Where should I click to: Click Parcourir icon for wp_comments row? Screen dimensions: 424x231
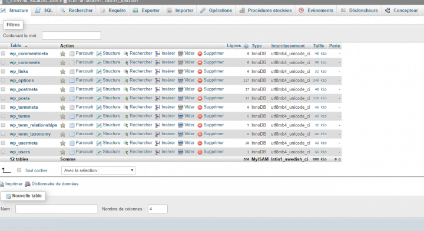(x=72, y=63)
